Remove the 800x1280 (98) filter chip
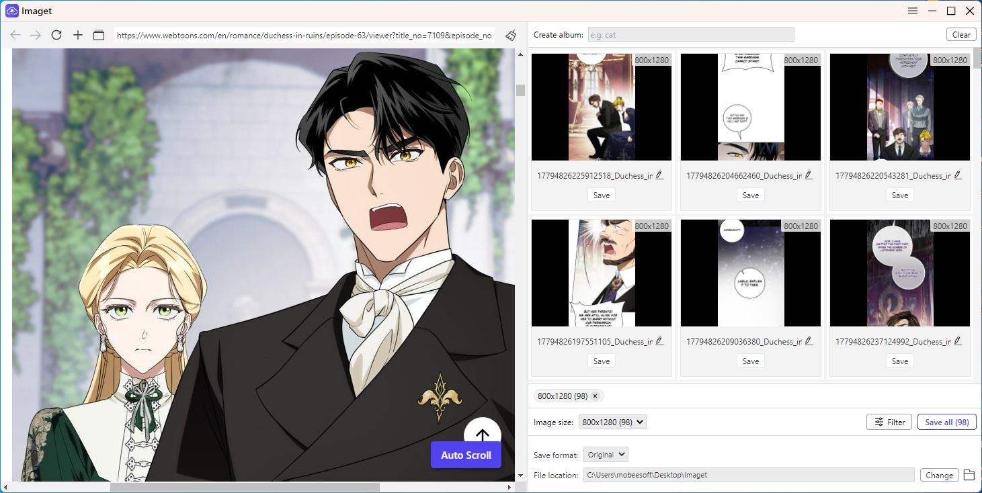Viewport: 982px width, 493px height. 595,396
